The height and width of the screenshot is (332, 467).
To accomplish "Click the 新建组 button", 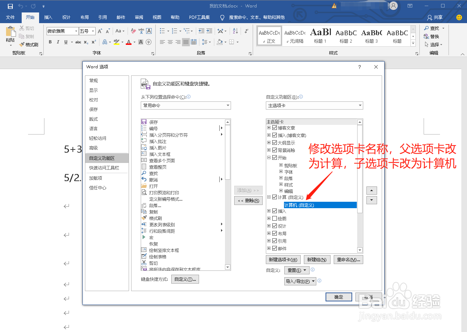I will tap(317, 260).
